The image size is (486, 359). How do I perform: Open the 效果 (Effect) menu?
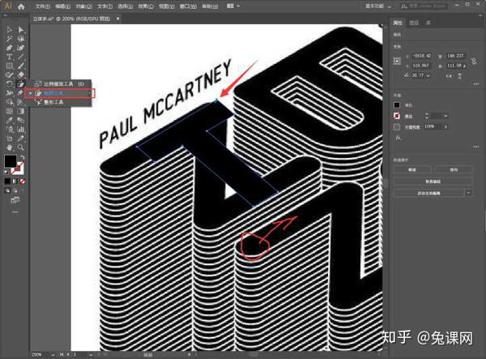click(x=146, y=6)
